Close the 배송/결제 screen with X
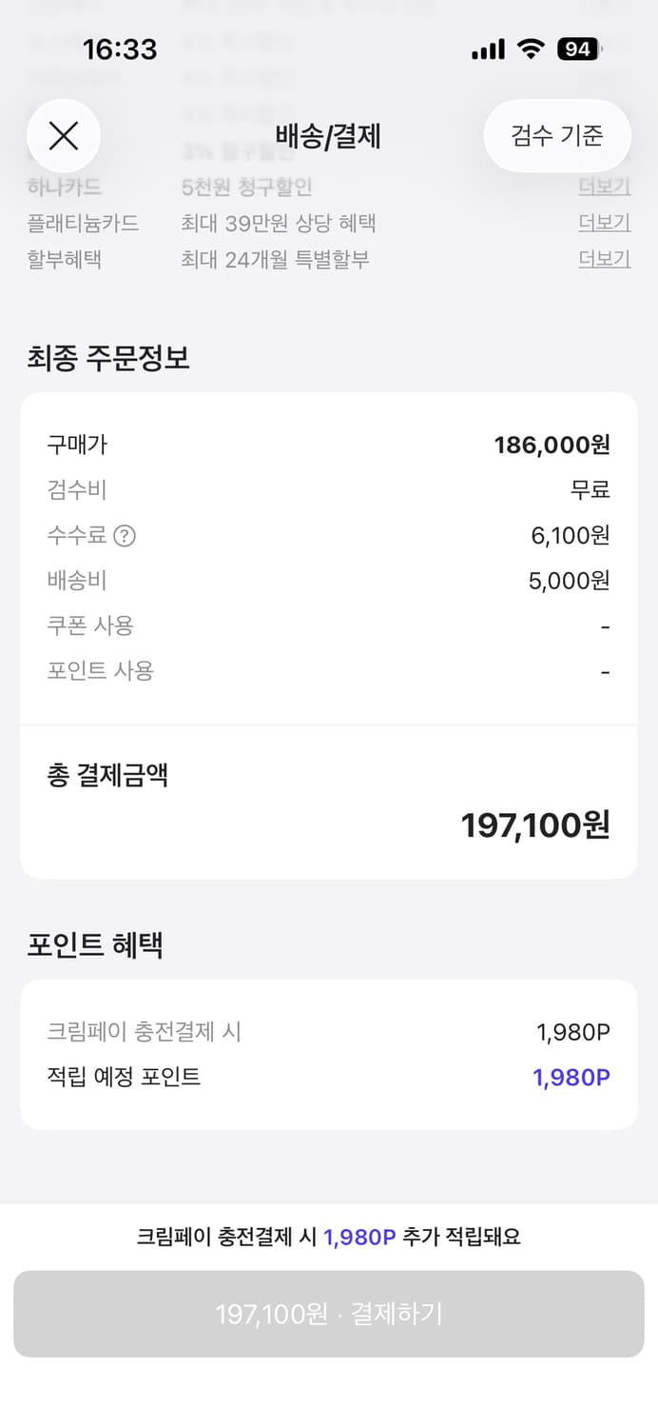This screenshot has width=658, height=1428. point(64,135)
